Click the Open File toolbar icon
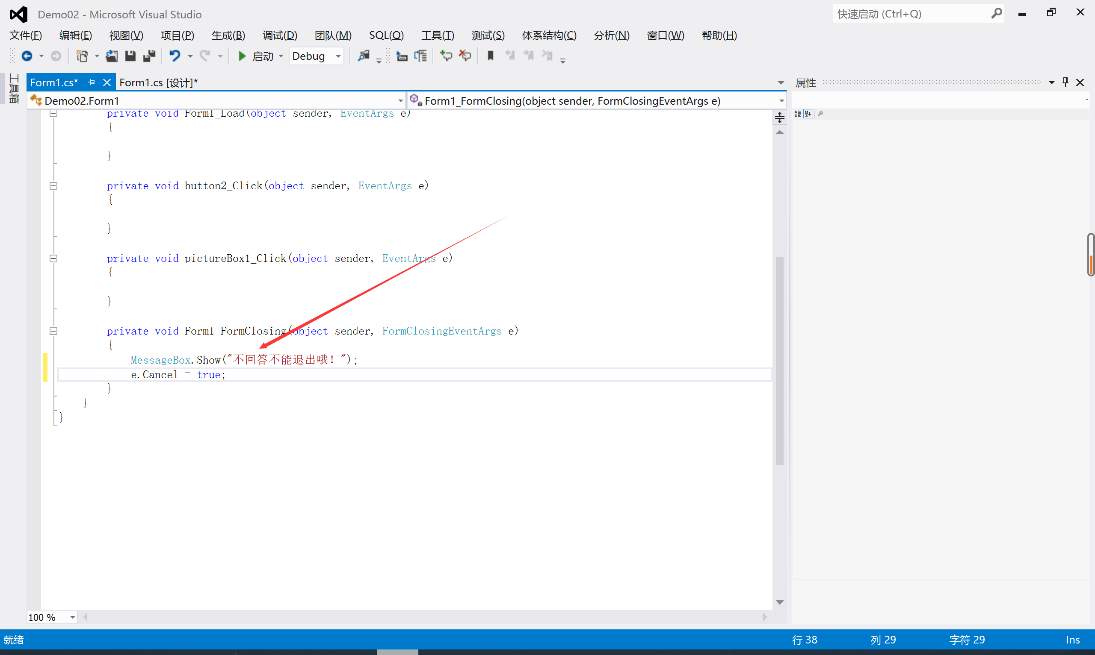Viewport: 1095px width, 655px height. (x=112, y=56)
